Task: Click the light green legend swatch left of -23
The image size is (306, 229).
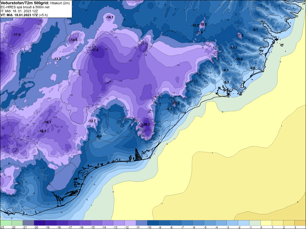Action: tap(6, 223)
